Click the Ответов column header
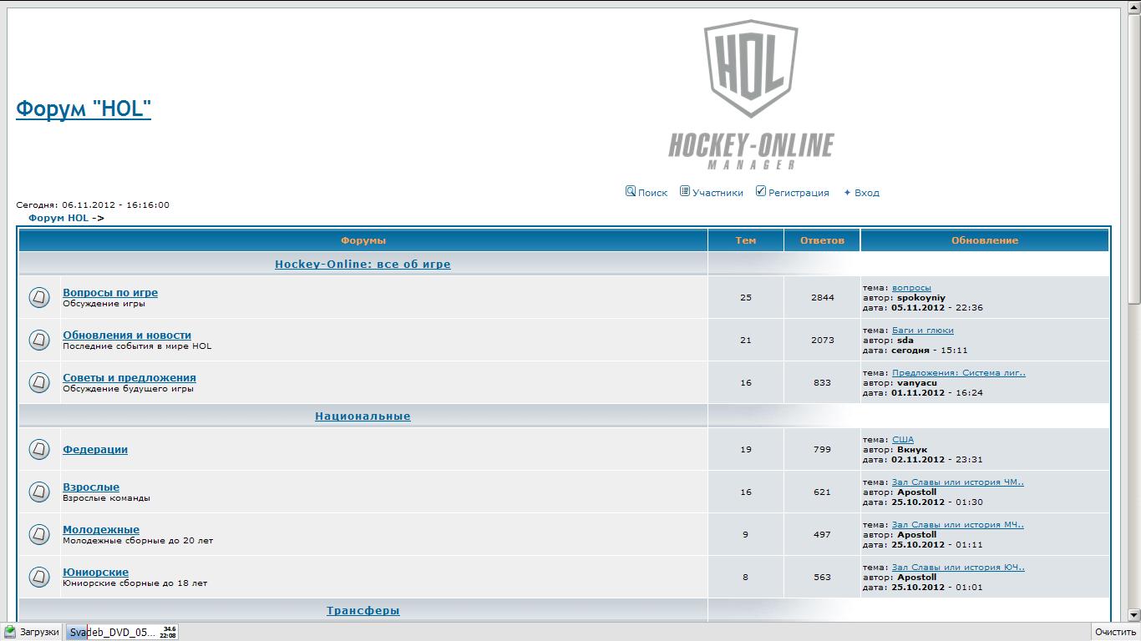 [822, 240]
